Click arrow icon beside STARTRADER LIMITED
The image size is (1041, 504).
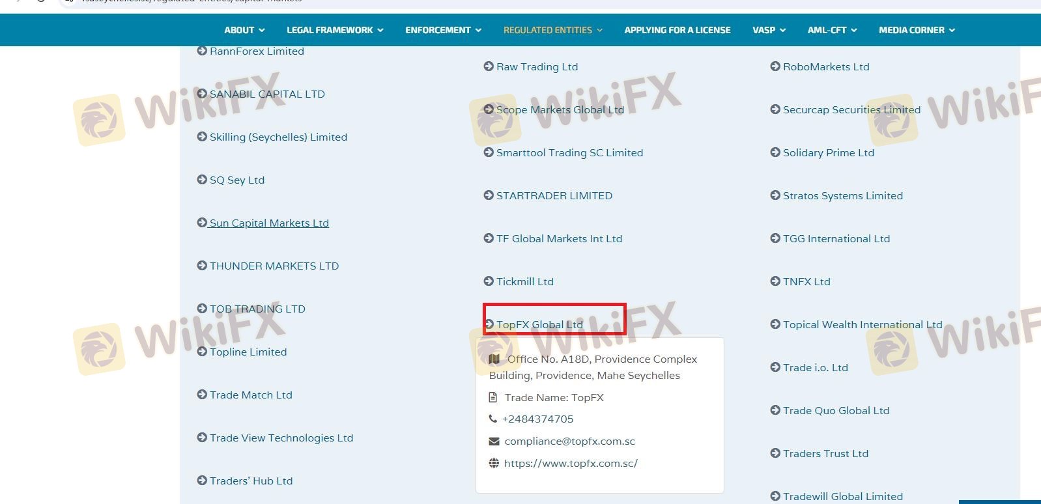click(x=489, y=195)
